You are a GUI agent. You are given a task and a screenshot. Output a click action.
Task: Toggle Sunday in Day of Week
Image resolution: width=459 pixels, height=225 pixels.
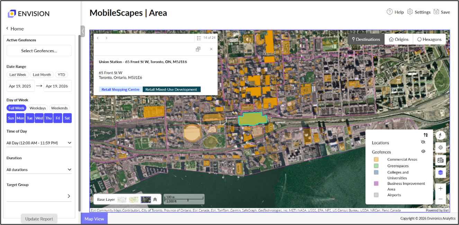tap(11, 118)
